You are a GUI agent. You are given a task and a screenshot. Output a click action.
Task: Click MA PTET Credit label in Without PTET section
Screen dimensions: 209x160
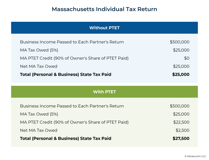pyautogui.click(x=74, y=58)
